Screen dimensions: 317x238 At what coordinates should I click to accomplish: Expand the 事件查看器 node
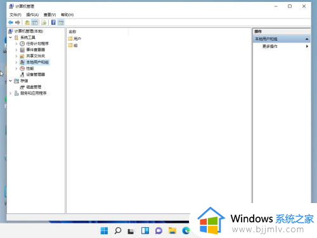pyautogui.click(x=16, y=50)
